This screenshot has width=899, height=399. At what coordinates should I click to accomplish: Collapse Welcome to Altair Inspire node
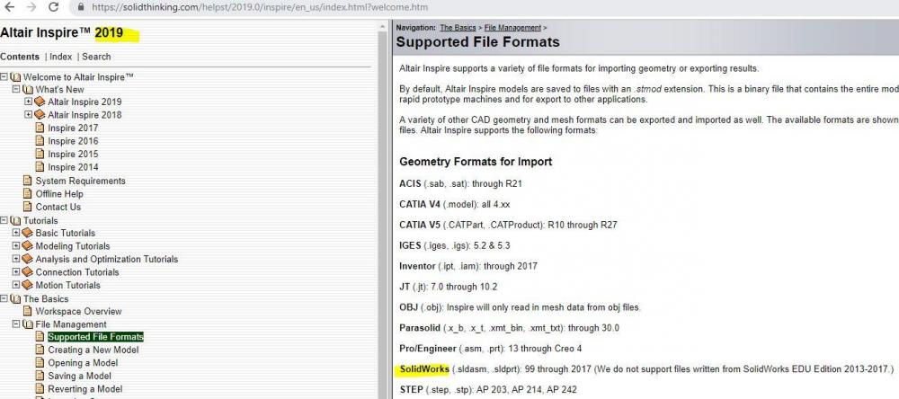click(x=4, y=76)
